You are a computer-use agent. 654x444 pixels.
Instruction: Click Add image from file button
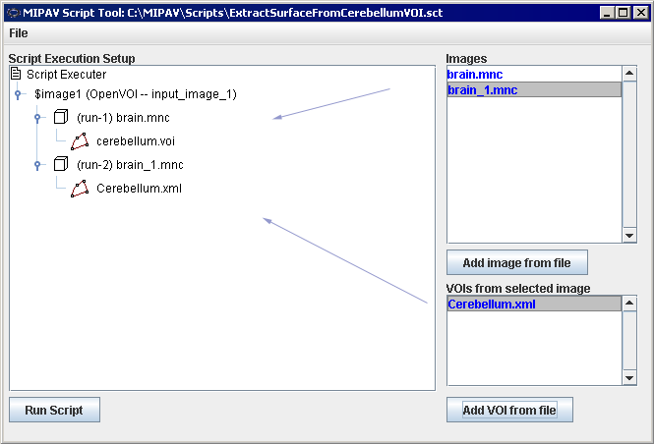[x=516, y=263]
